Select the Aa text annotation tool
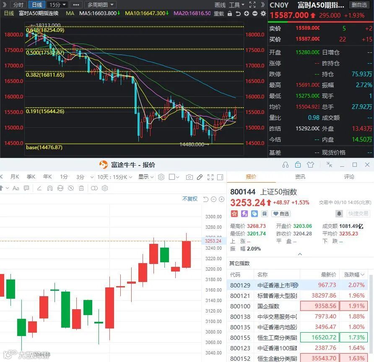Image resolution: width=374 pixels, height=362 pixels. (16, 188)
